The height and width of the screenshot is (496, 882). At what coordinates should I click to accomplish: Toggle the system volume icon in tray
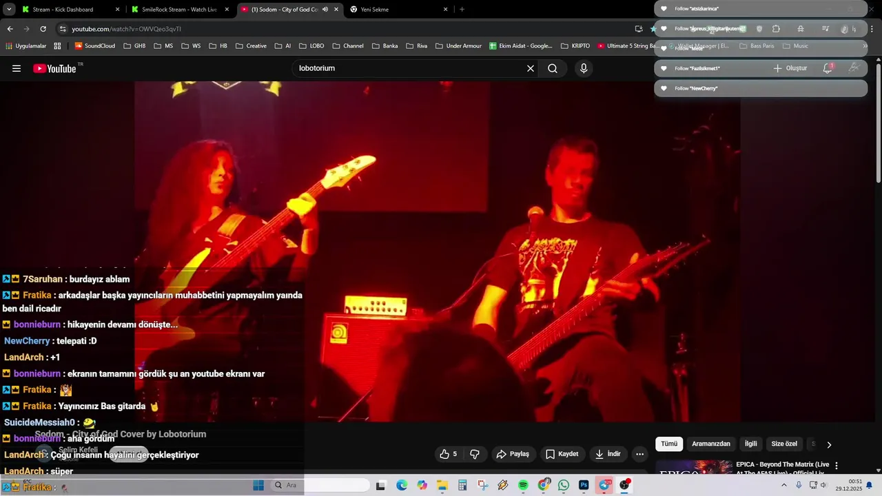[823, 486]
